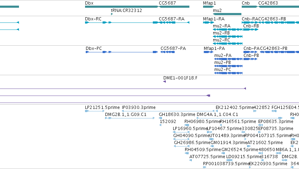Select the GM01914.3prime EST
This screenshot has width=299, height=169.
[x=212, y=147]
